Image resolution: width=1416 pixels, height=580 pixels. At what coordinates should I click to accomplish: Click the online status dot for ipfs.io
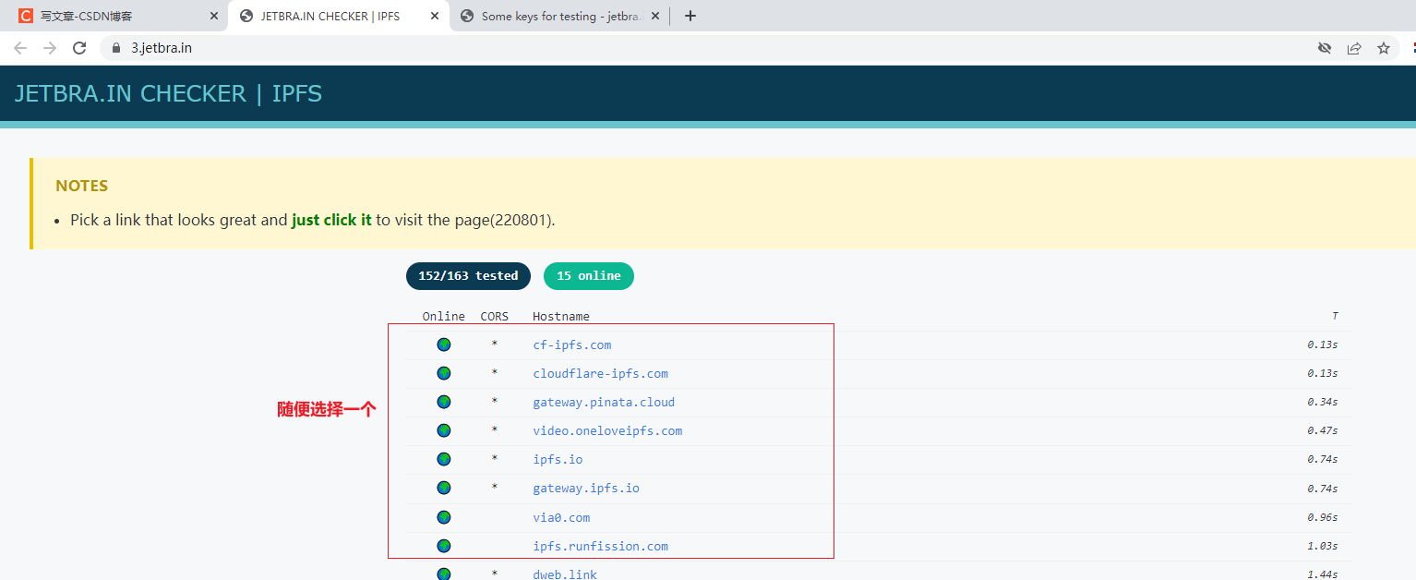(x=444, y=459)
